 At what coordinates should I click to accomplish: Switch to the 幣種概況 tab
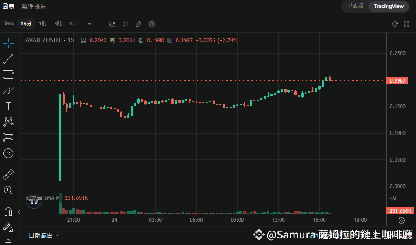click(34, 7)
